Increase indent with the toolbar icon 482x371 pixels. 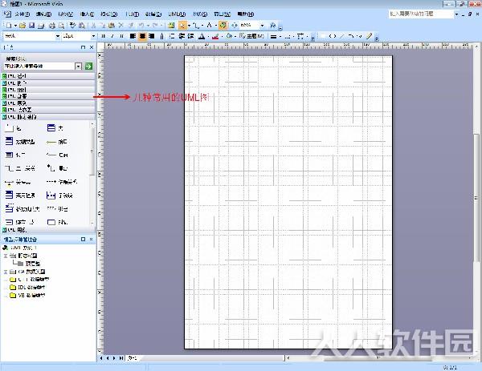191,36
